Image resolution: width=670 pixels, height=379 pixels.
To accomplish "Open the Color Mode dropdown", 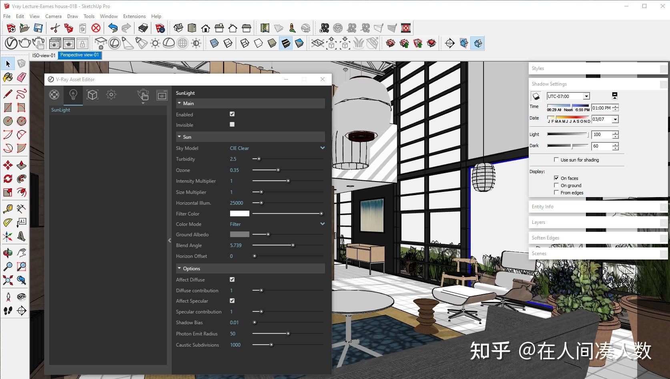I will click(x=322, y=224).
